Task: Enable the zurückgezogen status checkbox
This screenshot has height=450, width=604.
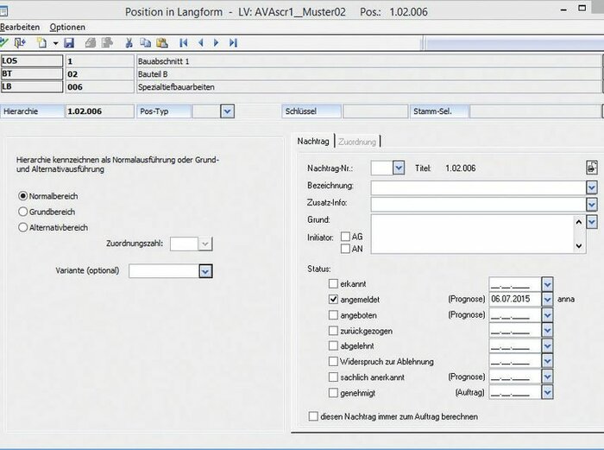Action: [333, 331]
